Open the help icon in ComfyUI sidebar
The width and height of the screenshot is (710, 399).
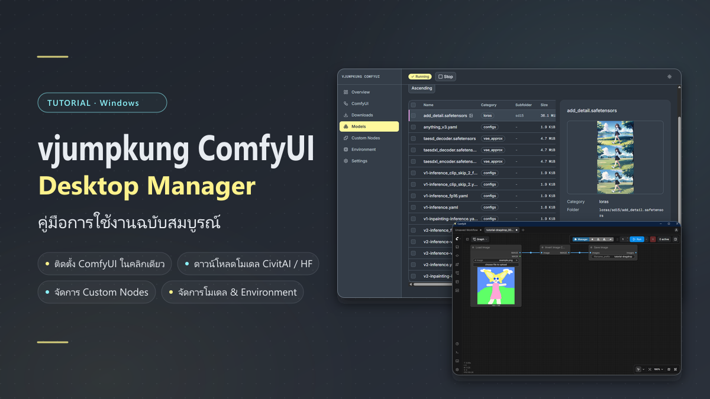457,343
